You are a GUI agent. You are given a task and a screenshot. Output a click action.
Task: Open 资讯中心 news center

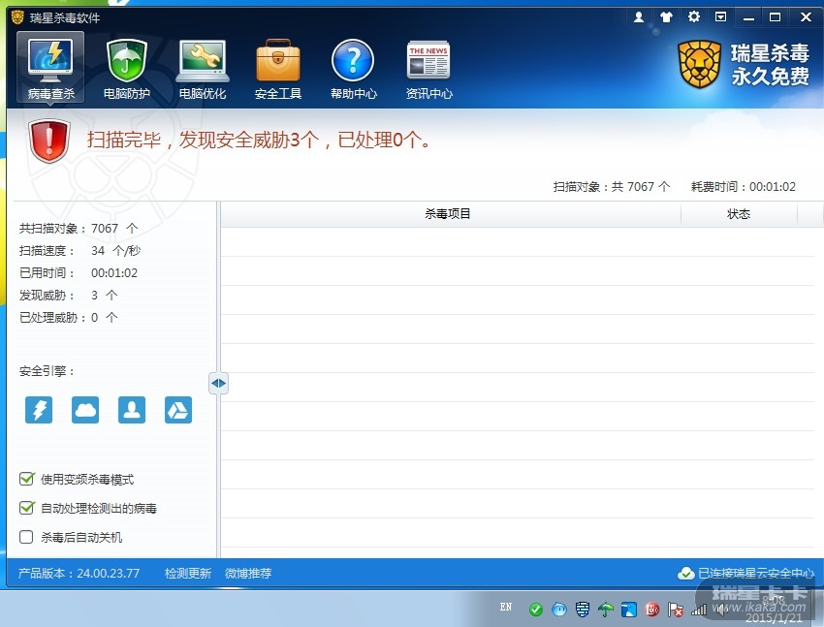click(x=428, y=69)
